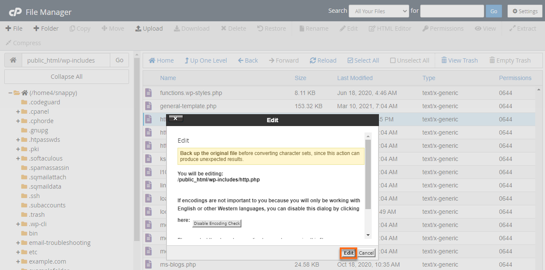Open View Trash
Image resolution: width=545 pixels, height=270 pixels.
point(459,60)
